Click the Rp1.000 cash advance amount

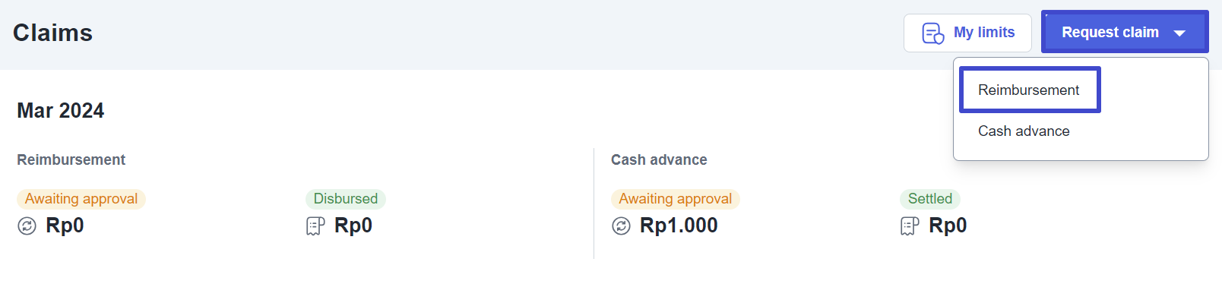(679, 226)
